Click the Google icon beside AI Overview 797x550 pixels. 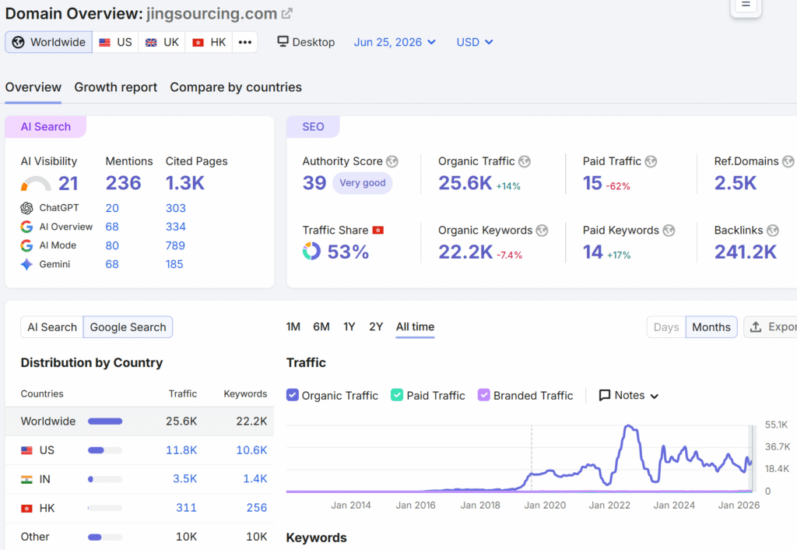pyautogui.click(x=26, y=227)
